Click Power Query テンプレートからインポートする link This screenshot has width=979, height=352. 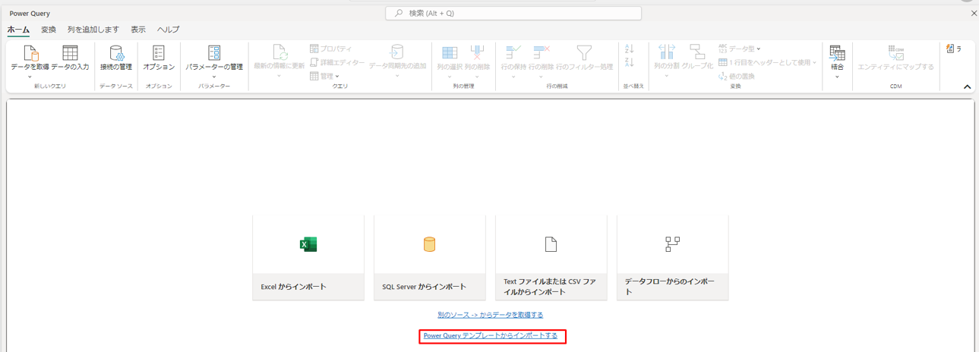pos(491,335)
